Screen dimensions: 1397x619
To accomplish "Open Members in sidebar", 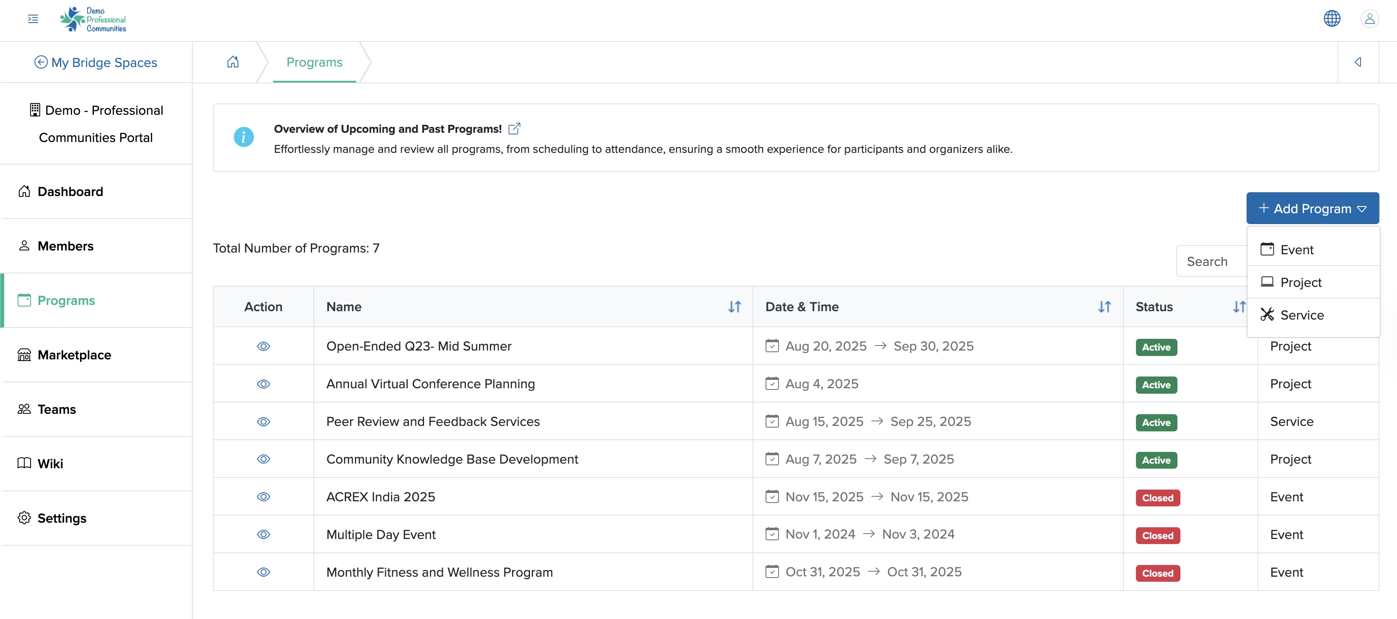I will tap(96, 246).
